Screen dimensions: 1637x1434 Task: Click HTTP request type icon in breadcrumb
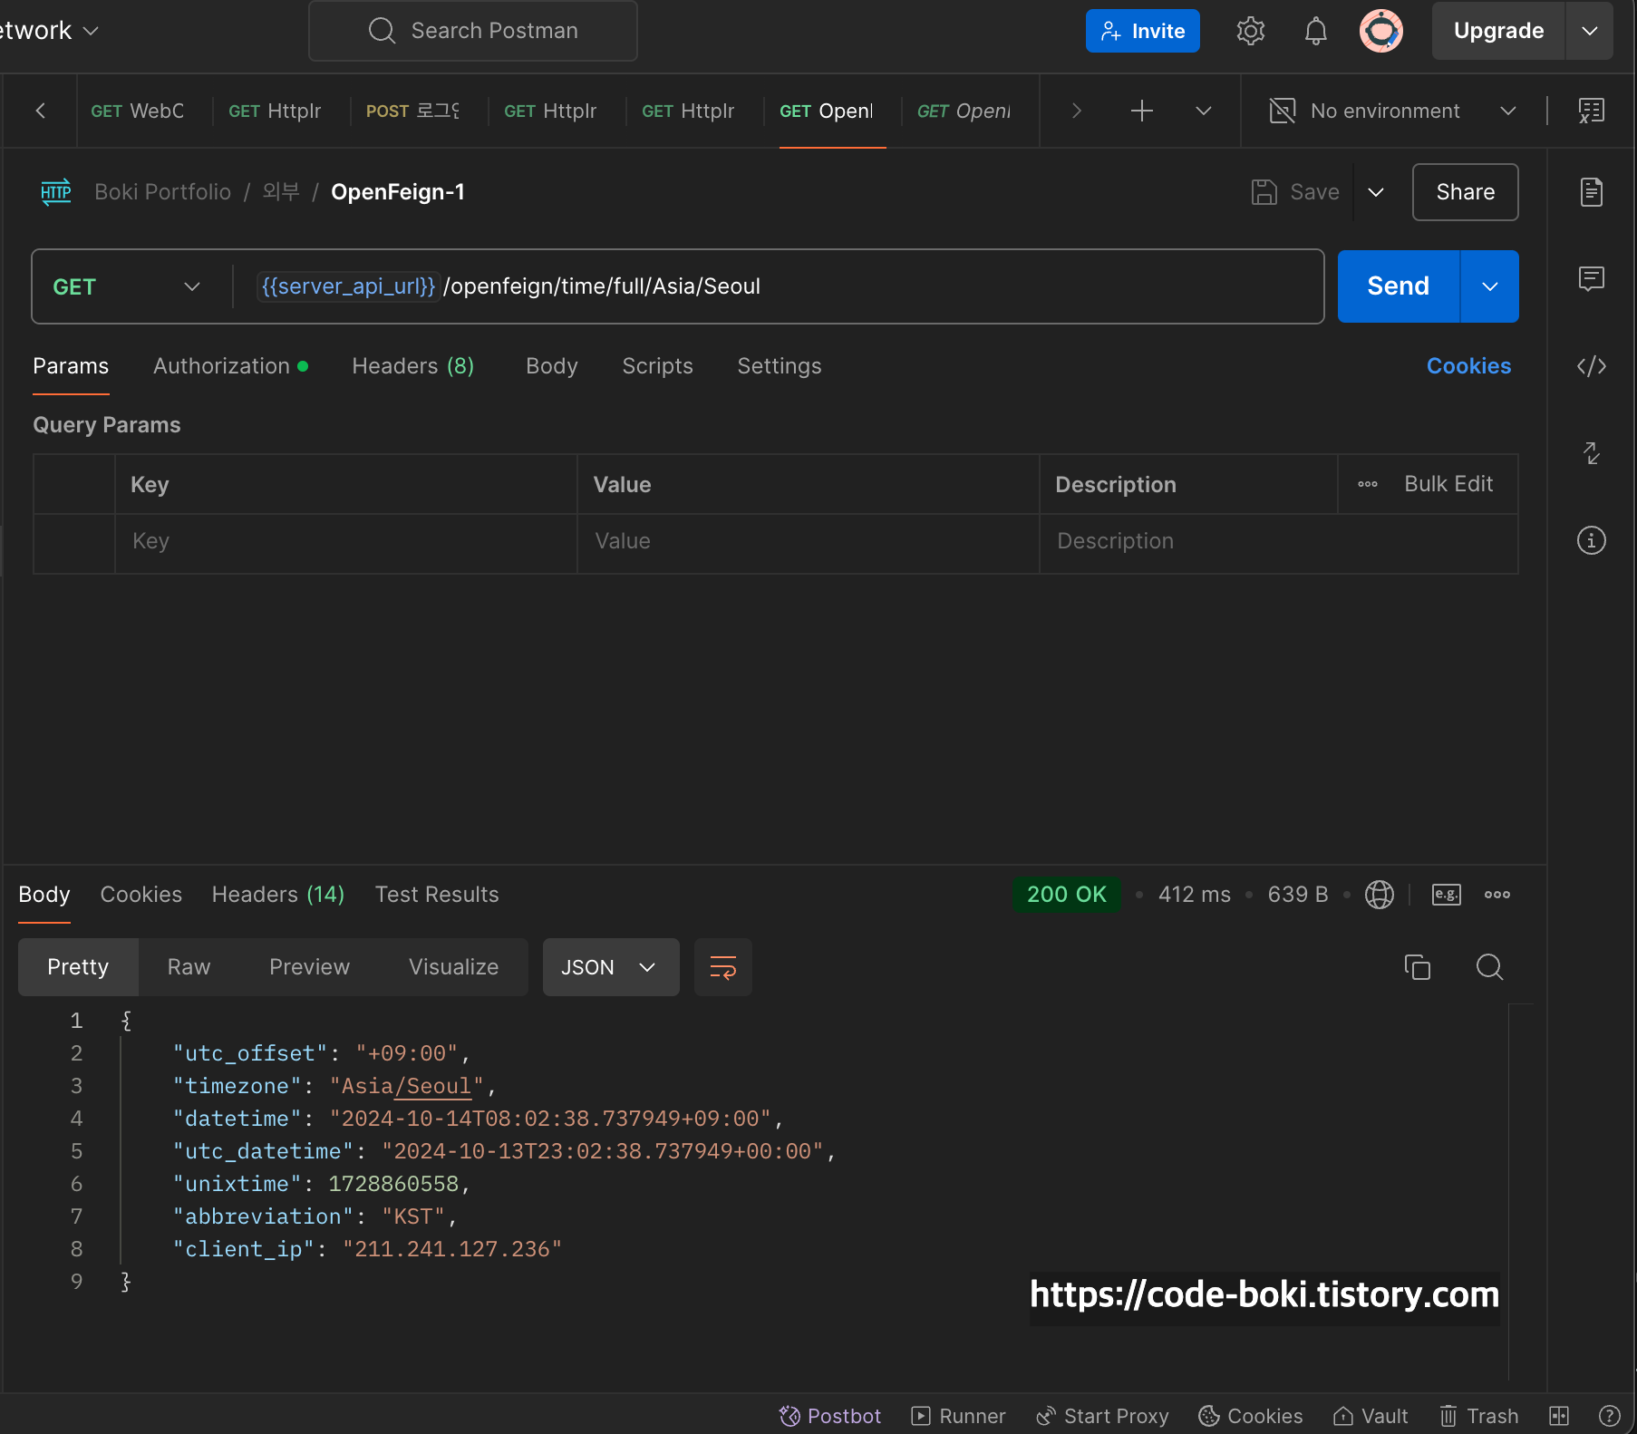click(x=55, y=192)
